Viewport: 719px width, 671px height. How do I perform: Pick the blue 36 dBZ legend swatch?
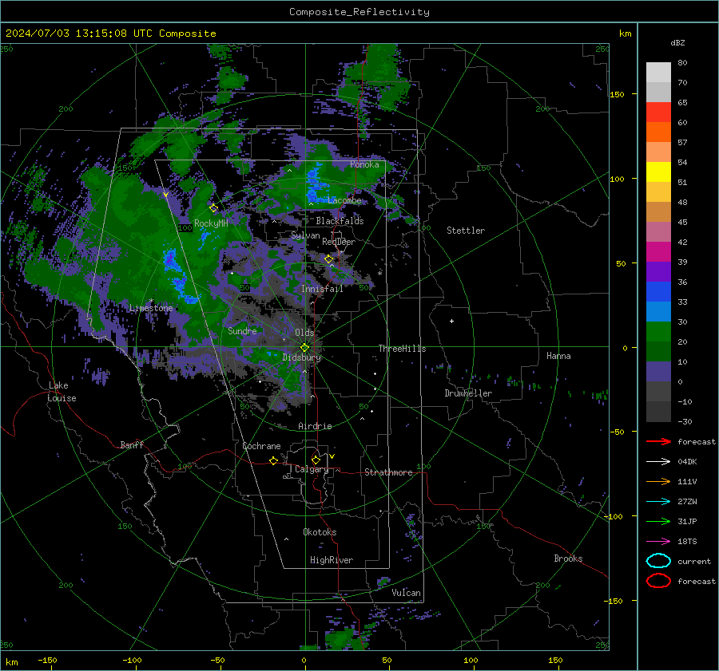[x=658, y=291]
